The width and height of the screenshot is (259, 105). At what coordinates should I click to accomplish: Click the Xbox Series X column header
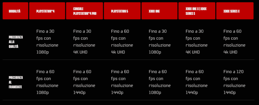click(x=235, y=11)
